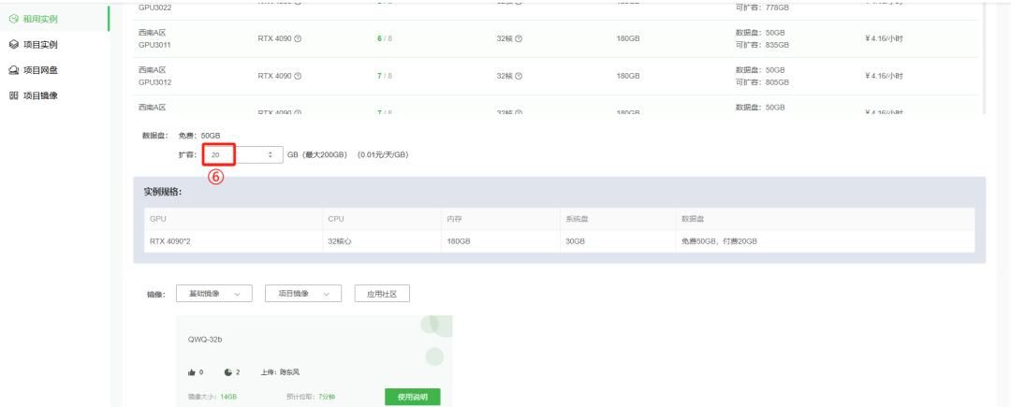Click the 项目镜像 mirror icon
This screenshot has width=1011, height=407.
tap(13, 95)
